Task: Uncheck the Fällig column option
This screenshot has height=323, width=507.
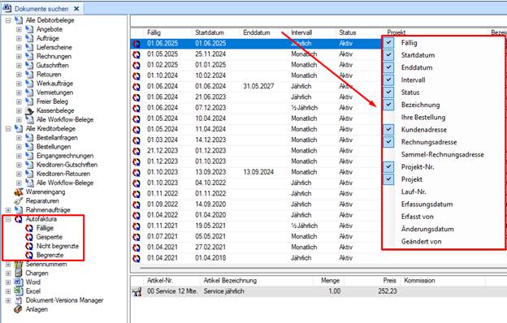Action: point(388,43)
